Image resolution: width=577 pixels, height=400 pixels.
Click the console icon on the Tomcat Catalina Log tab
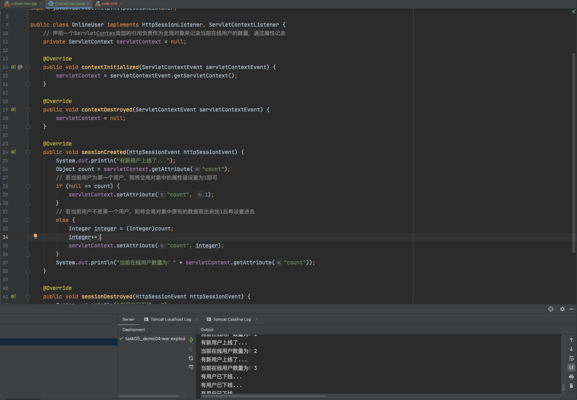(x=209, y=319)
